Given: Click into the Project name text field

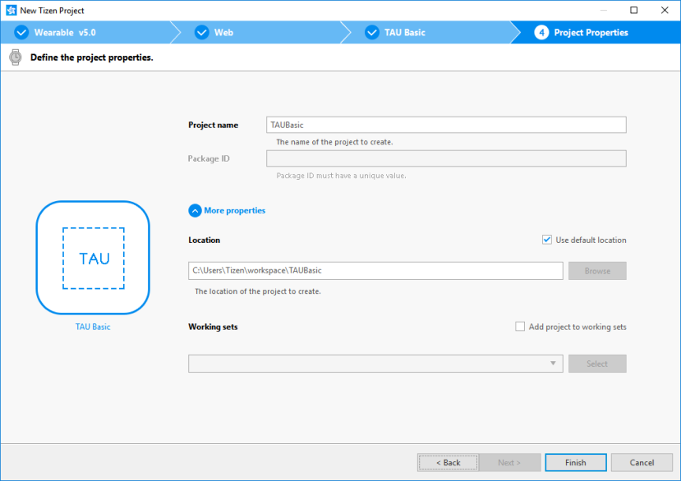Looking at the screenshot, I should coord(446,125).
